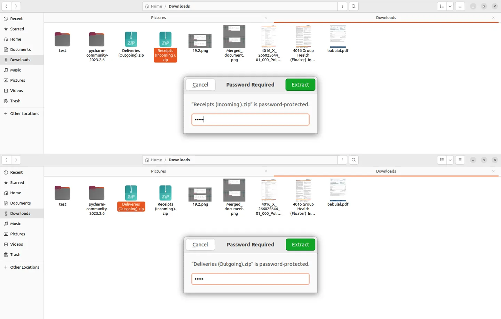This screenshot has width=501, height=319.
Task: Click Forward arrow in bottom window
Action: [x=16, y=160]
